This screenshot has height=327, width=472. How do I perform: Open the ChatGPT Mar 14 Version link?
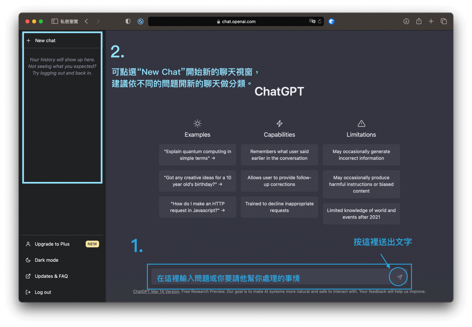(156, 291)
